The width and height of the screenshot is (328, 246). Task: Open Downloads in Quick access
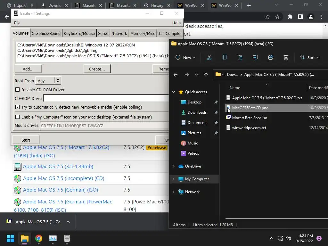197,112
